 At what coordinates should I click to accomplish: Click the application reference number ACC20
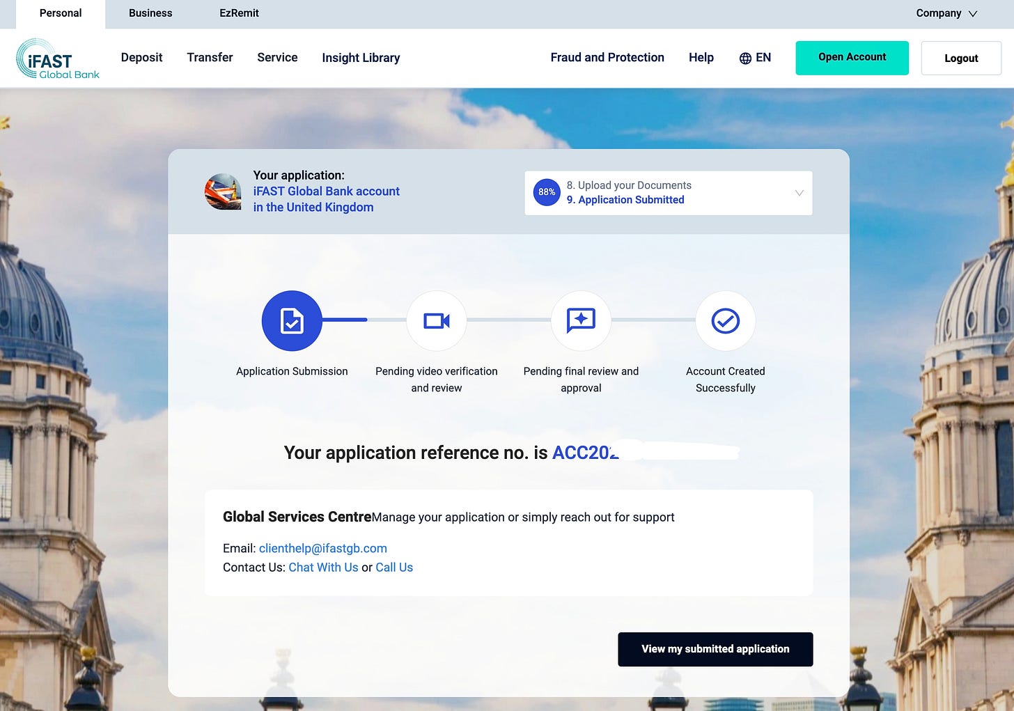(x=585, y=453)
